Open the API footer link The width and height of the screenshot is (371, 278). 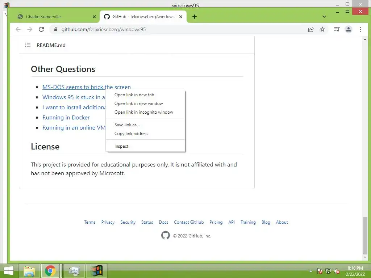(x=232, y=222)
